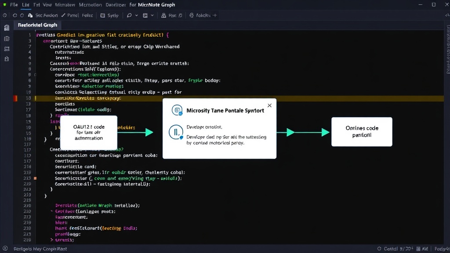Click the Fody status bar item
Screen dimensions: 450x253
[442, 249]
